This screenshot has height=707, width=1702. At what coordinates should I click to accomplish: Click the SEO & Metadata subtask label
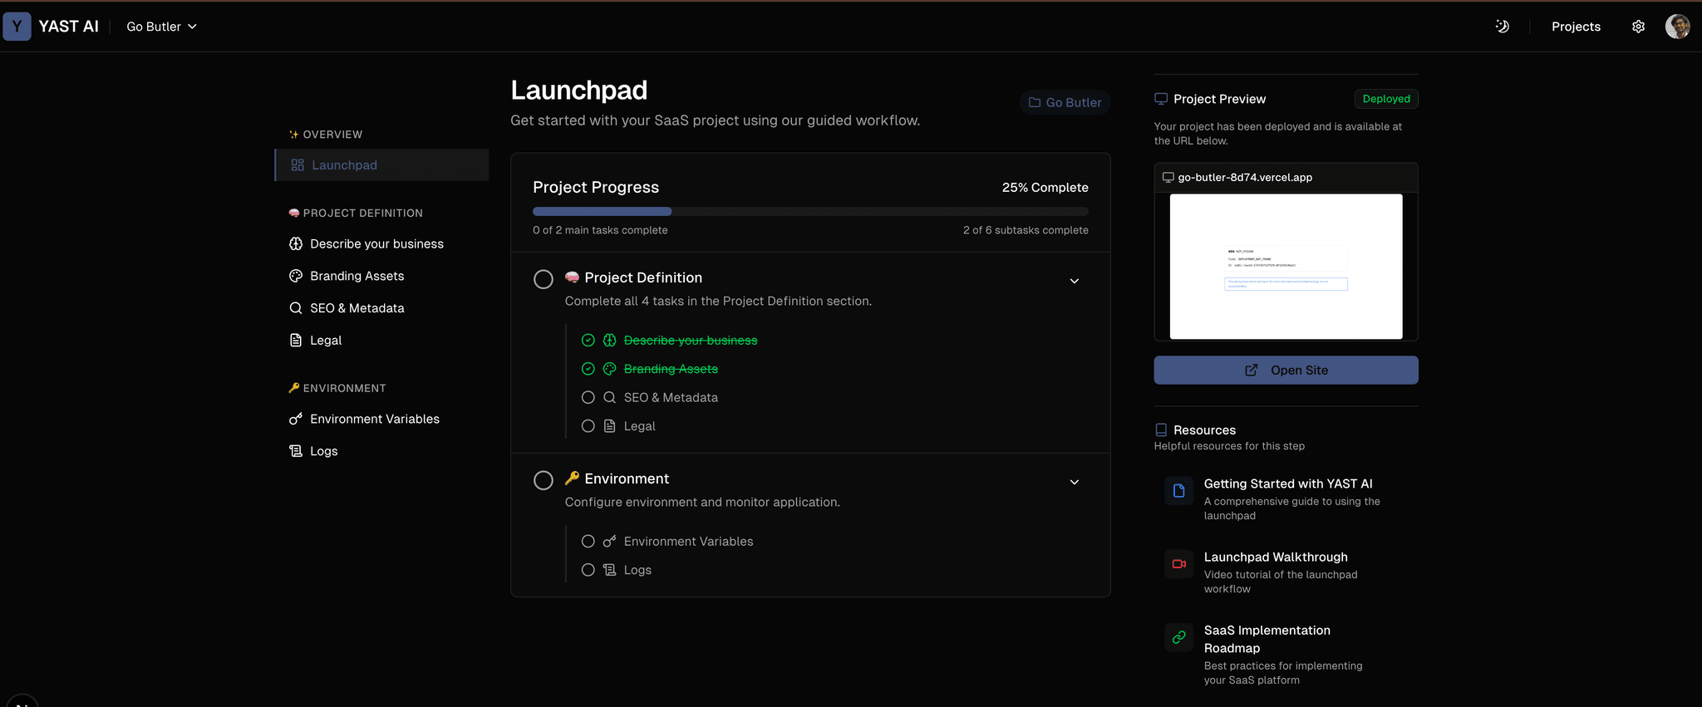(671, 397)
